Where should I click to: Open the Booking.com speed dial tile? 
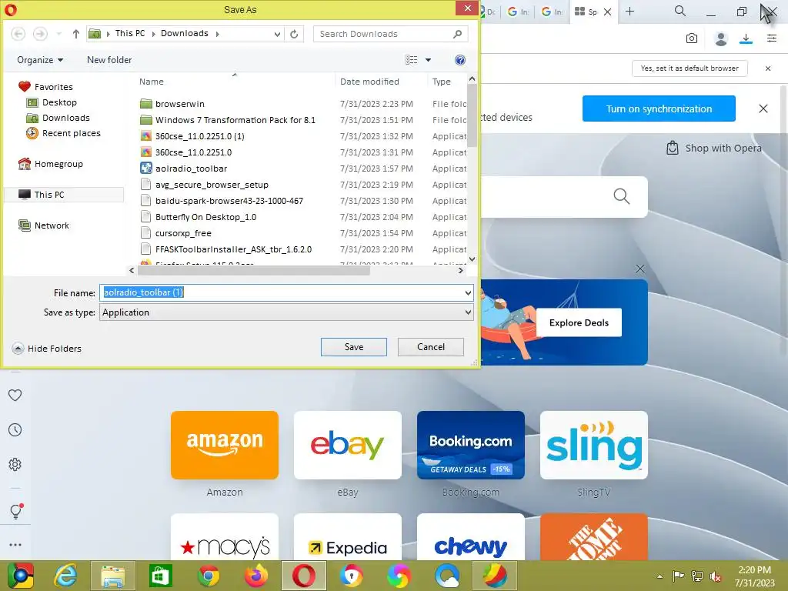click(x=471, y=446)
